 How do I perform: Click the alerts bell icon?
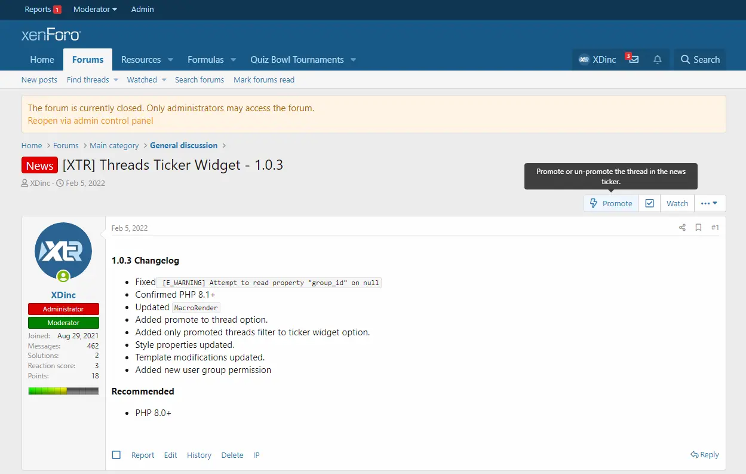[x=658, y=60]
